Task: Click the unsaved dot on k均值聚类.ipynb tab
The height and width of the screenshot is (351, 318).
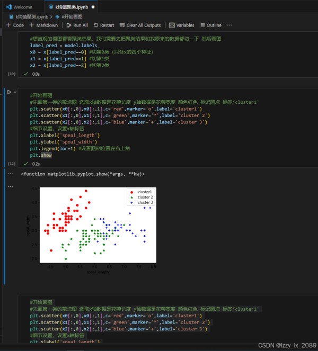Action: click(x=93, y=7)
